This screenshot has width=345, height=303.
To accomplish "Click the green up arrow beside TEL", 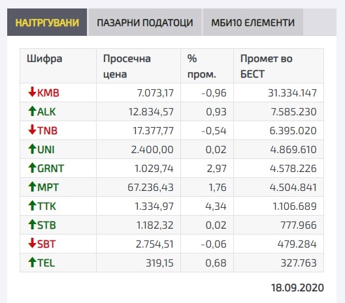I will [32, 262].
